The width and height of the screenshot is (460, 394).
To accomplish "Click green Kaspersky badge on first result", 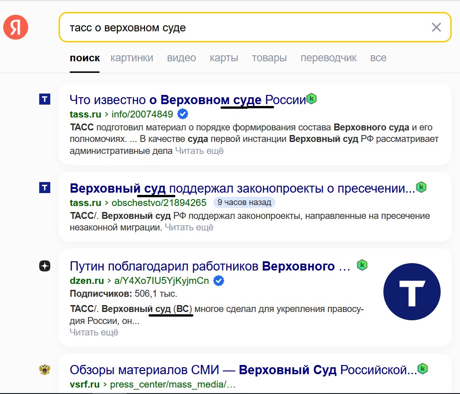I will [312, 99].
